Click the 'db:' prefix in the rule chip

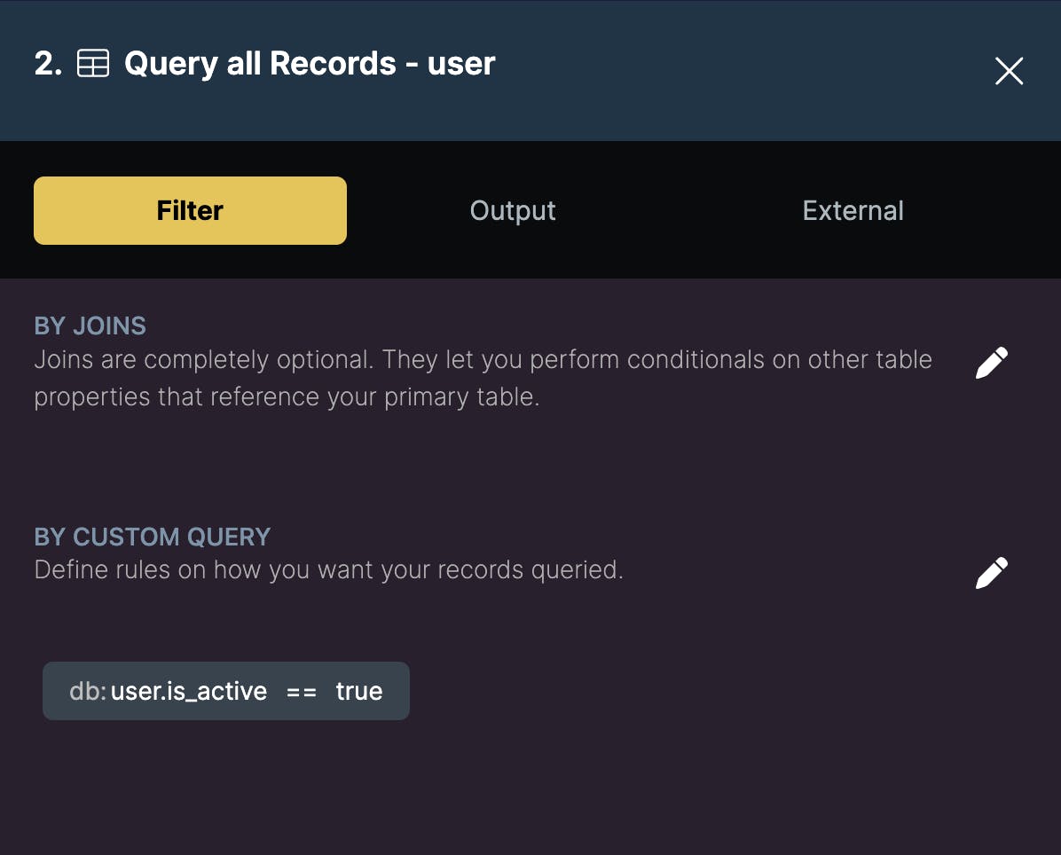[87, 691]
